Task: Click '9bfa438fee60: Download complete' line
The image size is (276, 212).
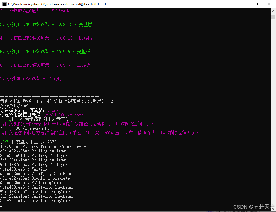Action: [35, 192]
